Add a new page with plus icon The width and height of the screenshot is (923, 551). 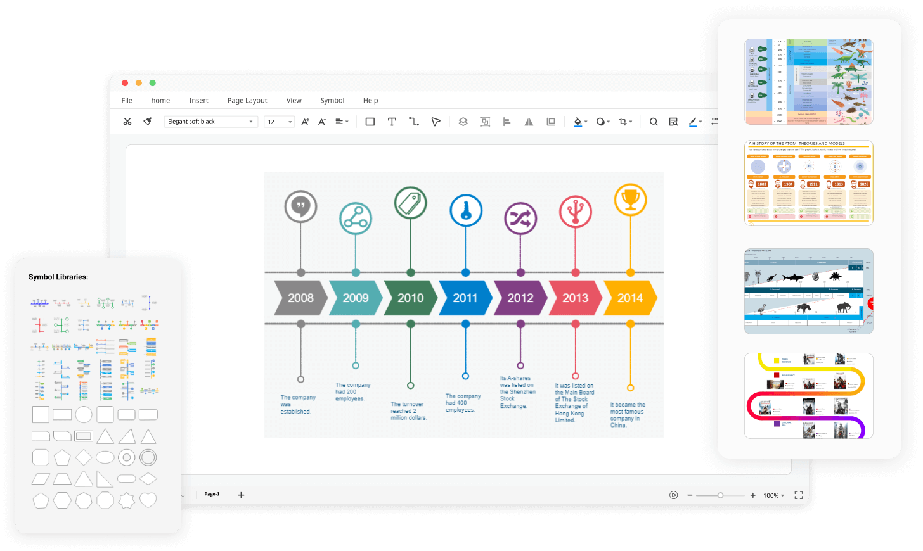[x=241, y=495]
